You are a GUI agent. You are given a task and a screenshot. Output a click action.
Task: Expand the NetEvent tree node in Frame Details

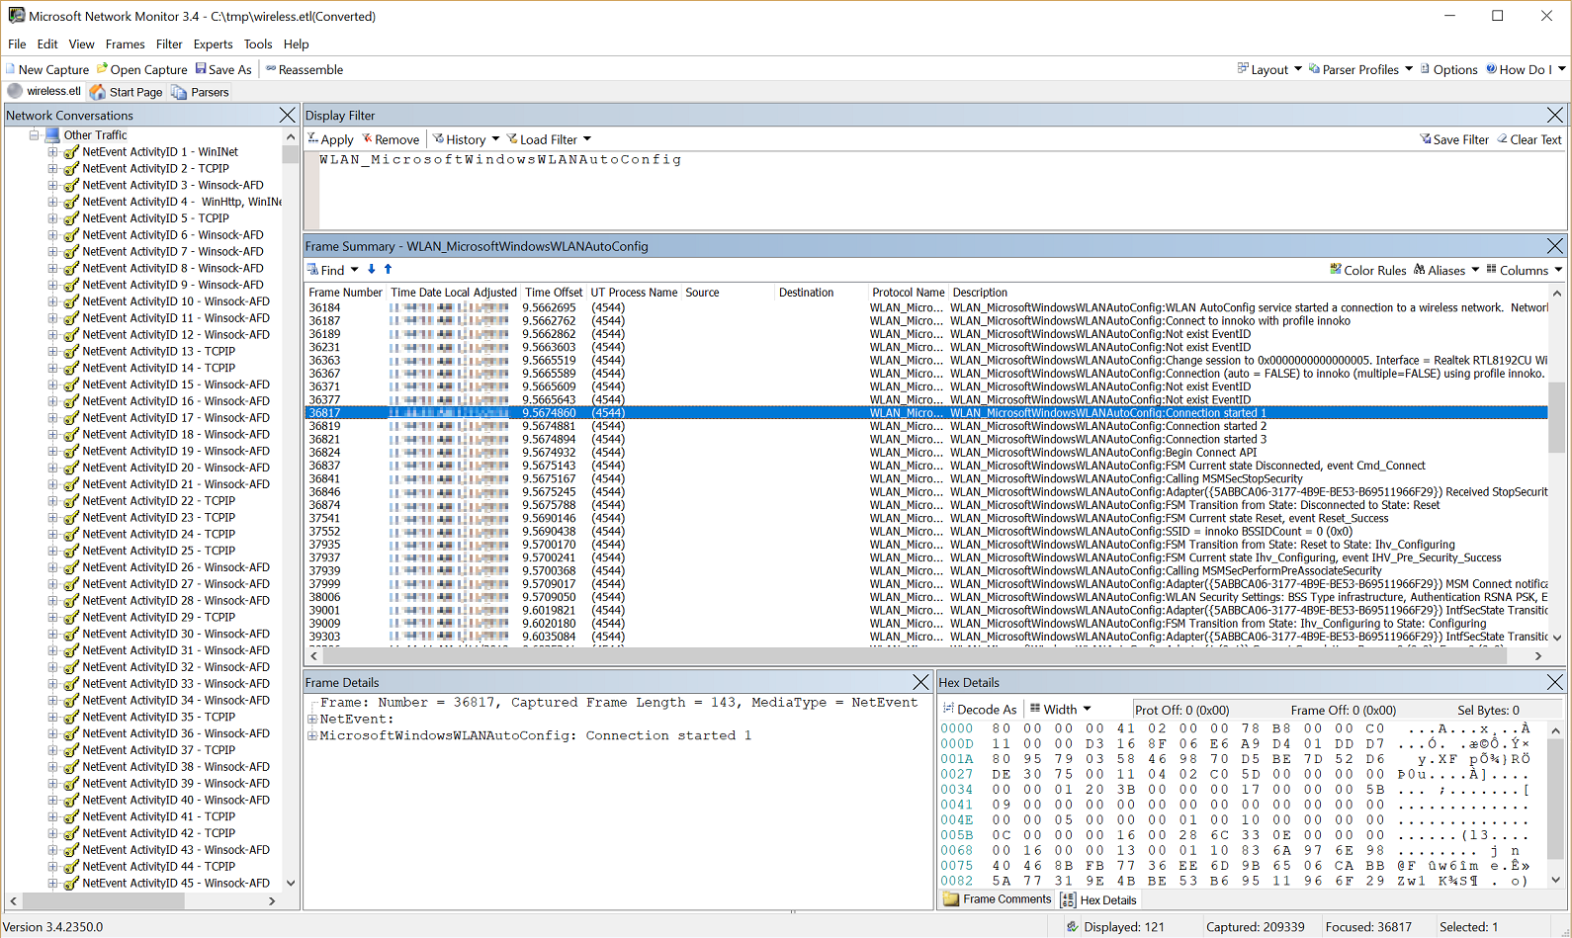point(312,720)
